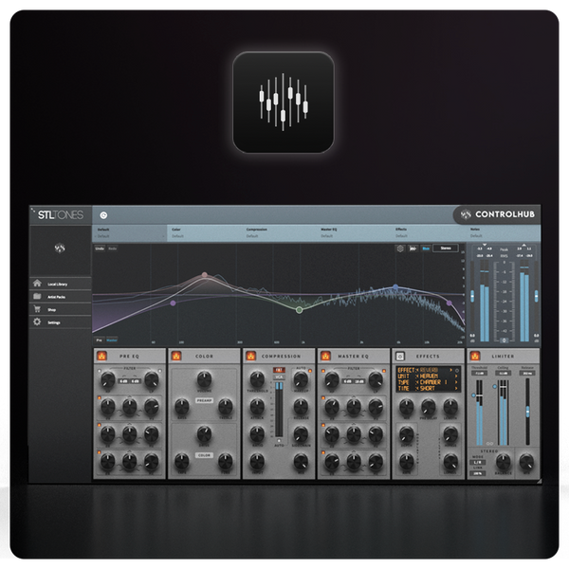This screenshot has width=569, height=569.
Task: Toggle the Auto makeup LED in Compression
Action: (310, 371)
